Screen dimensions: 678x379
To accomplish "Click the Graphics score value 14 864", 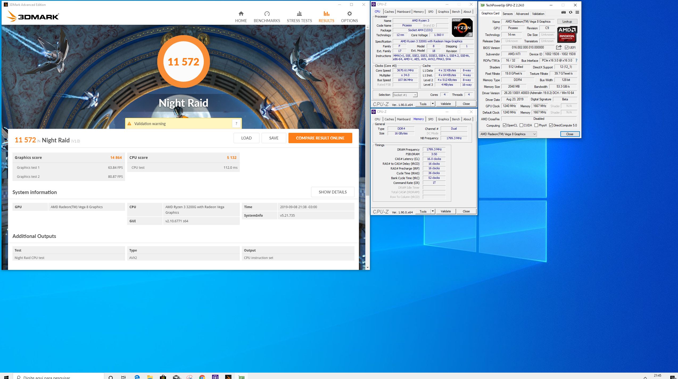I will tap(116, 158).
